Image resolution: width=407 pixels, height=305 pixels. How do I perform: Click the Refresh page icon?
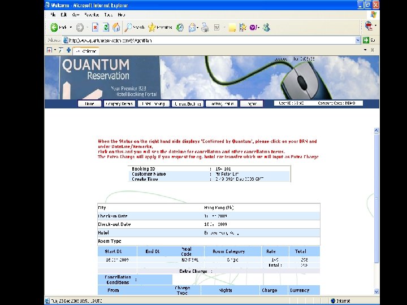pyautogui.click(x=106, y=27)
